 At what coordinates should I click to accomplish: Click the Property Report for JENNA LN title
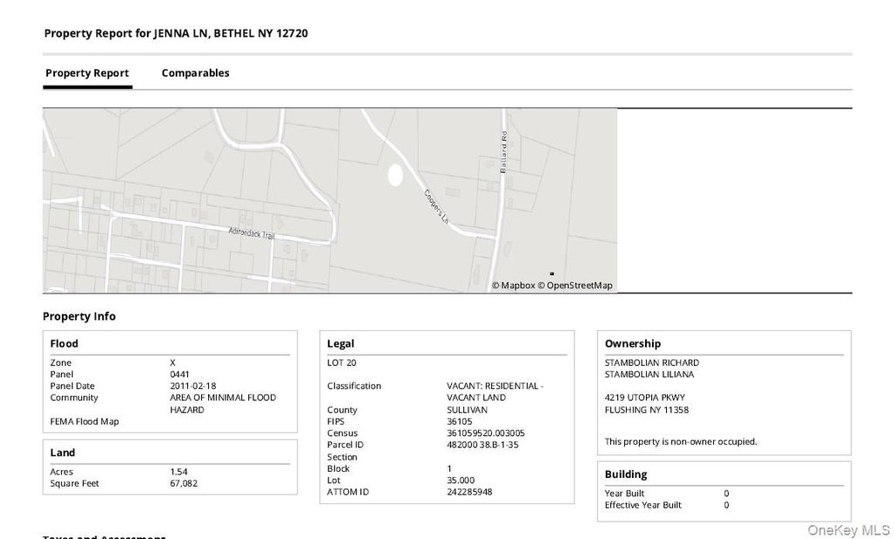(176, 33)
